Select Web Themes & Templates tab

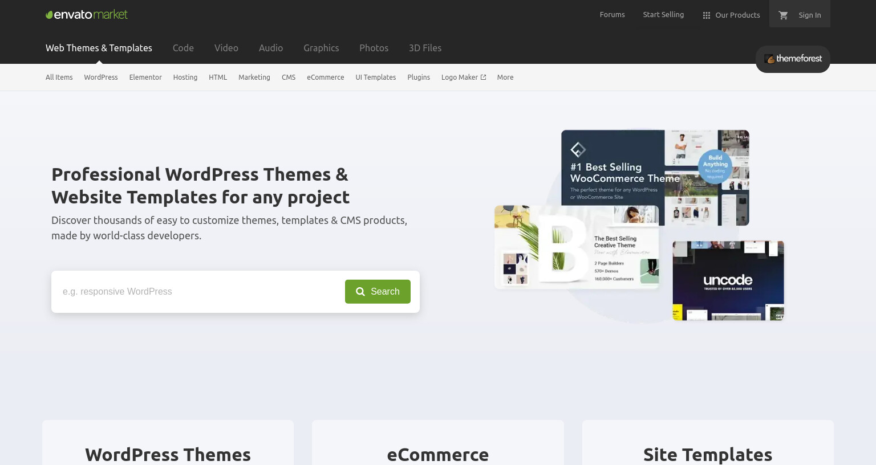coord(99,48)
